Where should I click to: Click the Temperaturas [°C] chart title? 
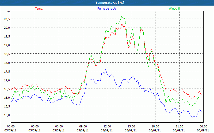click(110, 3)
